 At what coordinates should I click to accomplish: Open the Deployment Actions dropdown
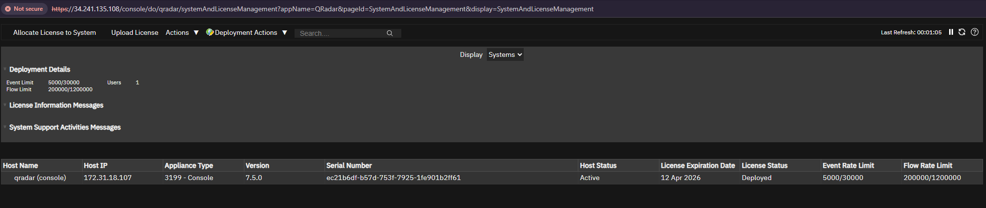pyautogui.click(x=246, y=32)
